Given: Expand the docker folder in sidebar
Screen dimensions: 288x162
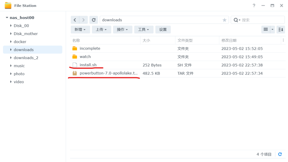Looking at the screenshot, I should click(11, 42).
